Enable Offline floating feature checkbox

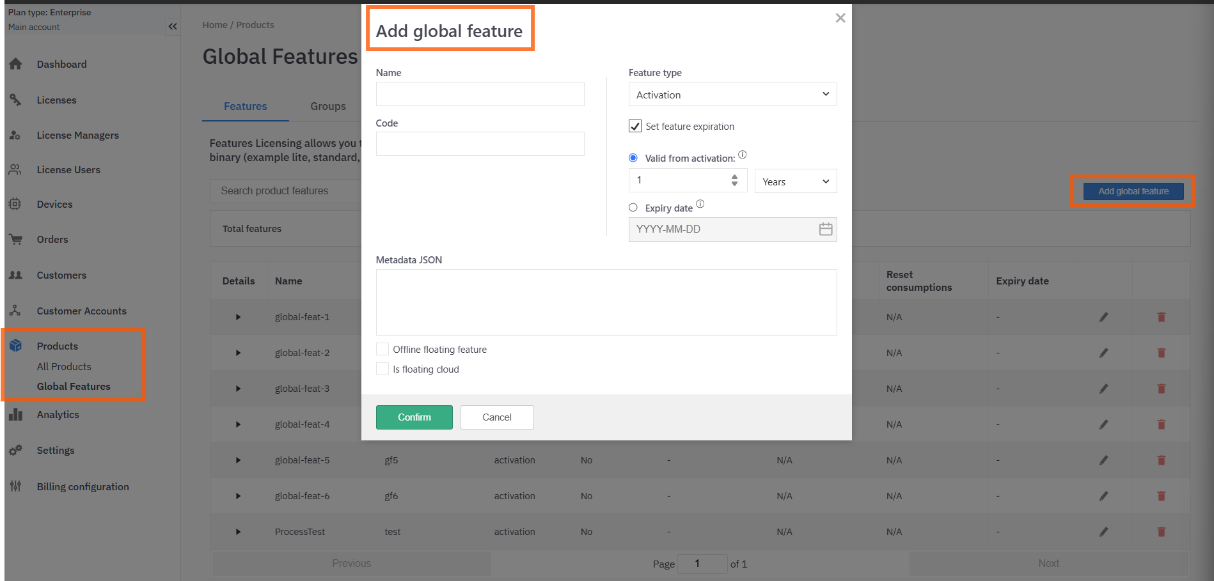(382, 350)
